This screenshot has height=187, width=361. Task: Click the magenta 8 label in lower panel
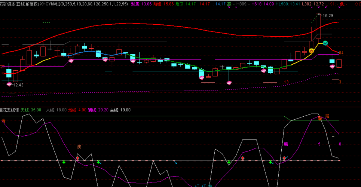click(340, 144)
